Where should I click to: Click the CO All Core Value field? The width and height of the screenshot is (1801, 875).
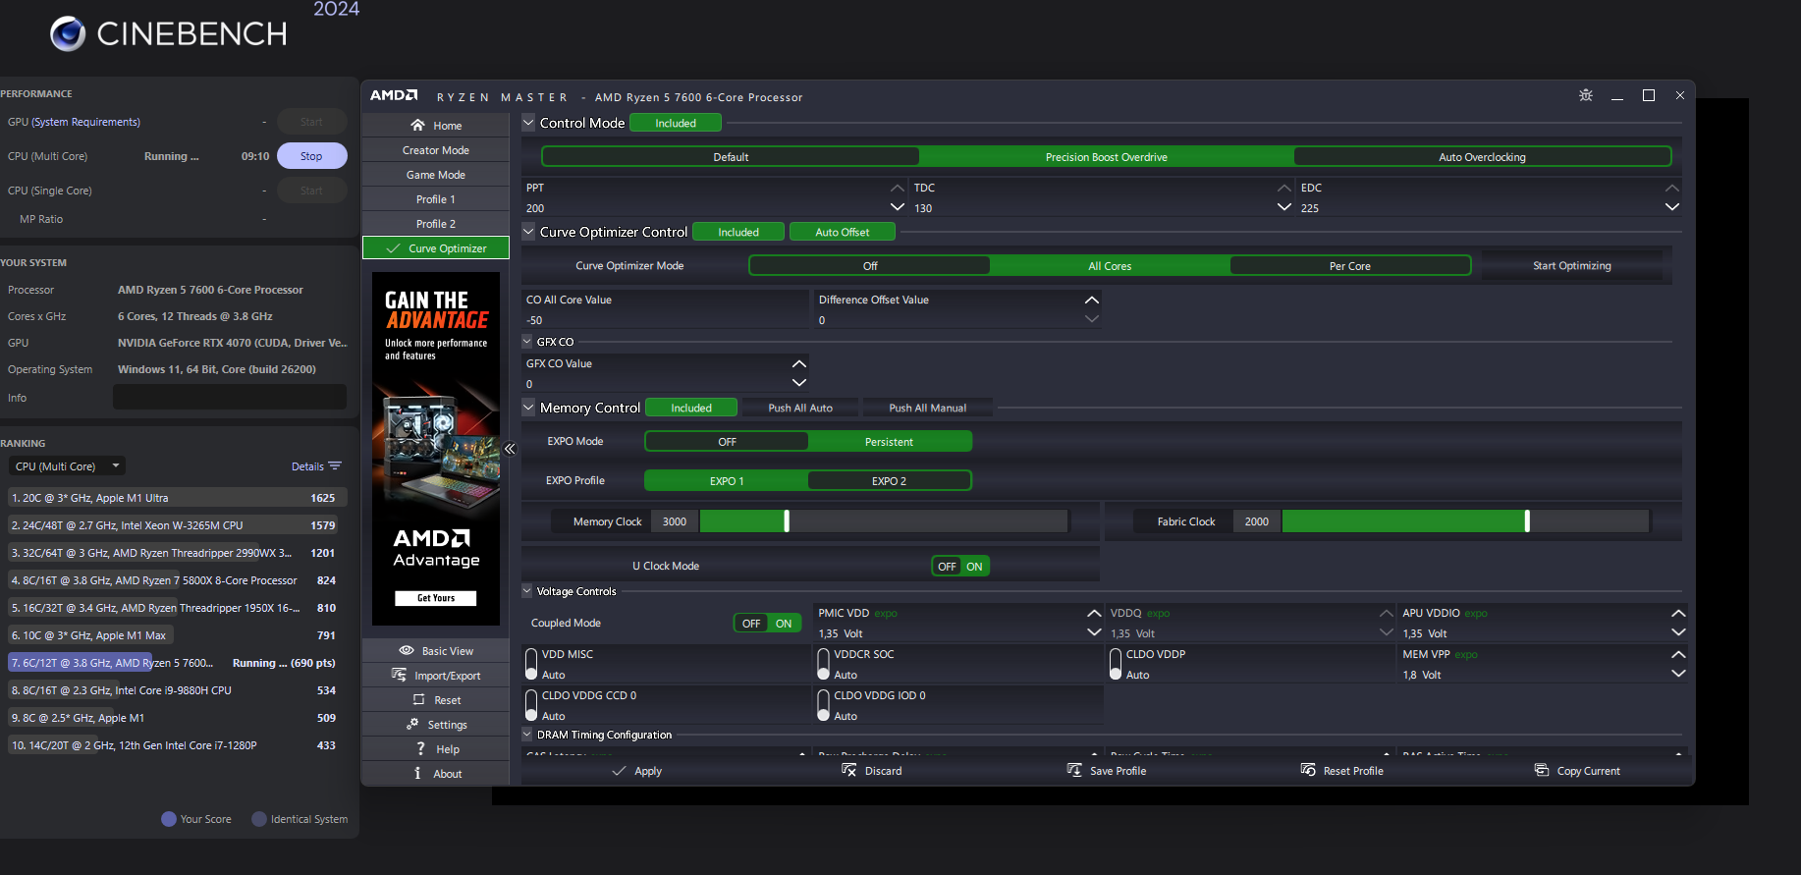[x=665, y=310]
